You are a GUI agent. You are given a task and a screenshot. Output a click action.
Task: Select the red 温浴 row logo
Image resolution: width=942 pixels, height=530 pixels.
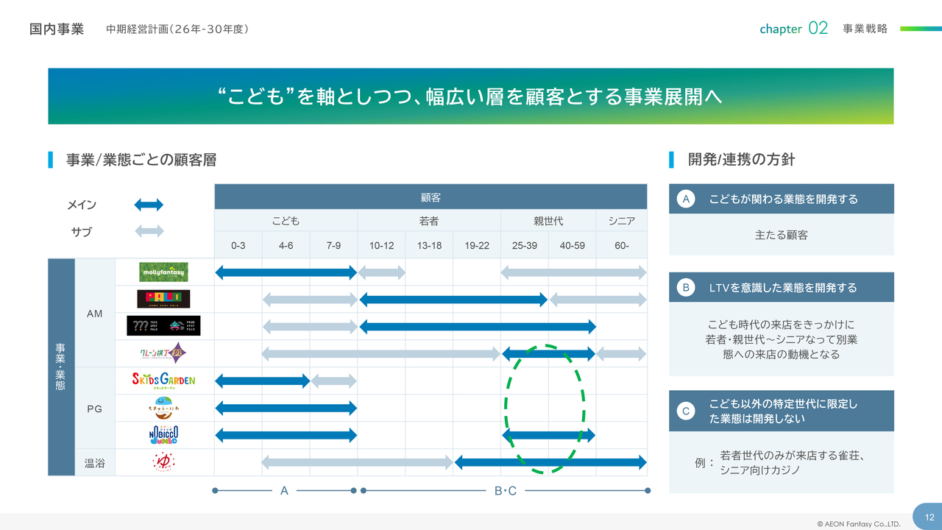[x=163, y=462]
